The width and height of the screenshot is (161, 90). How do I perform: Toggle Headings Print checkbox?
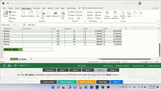[96, 18]
